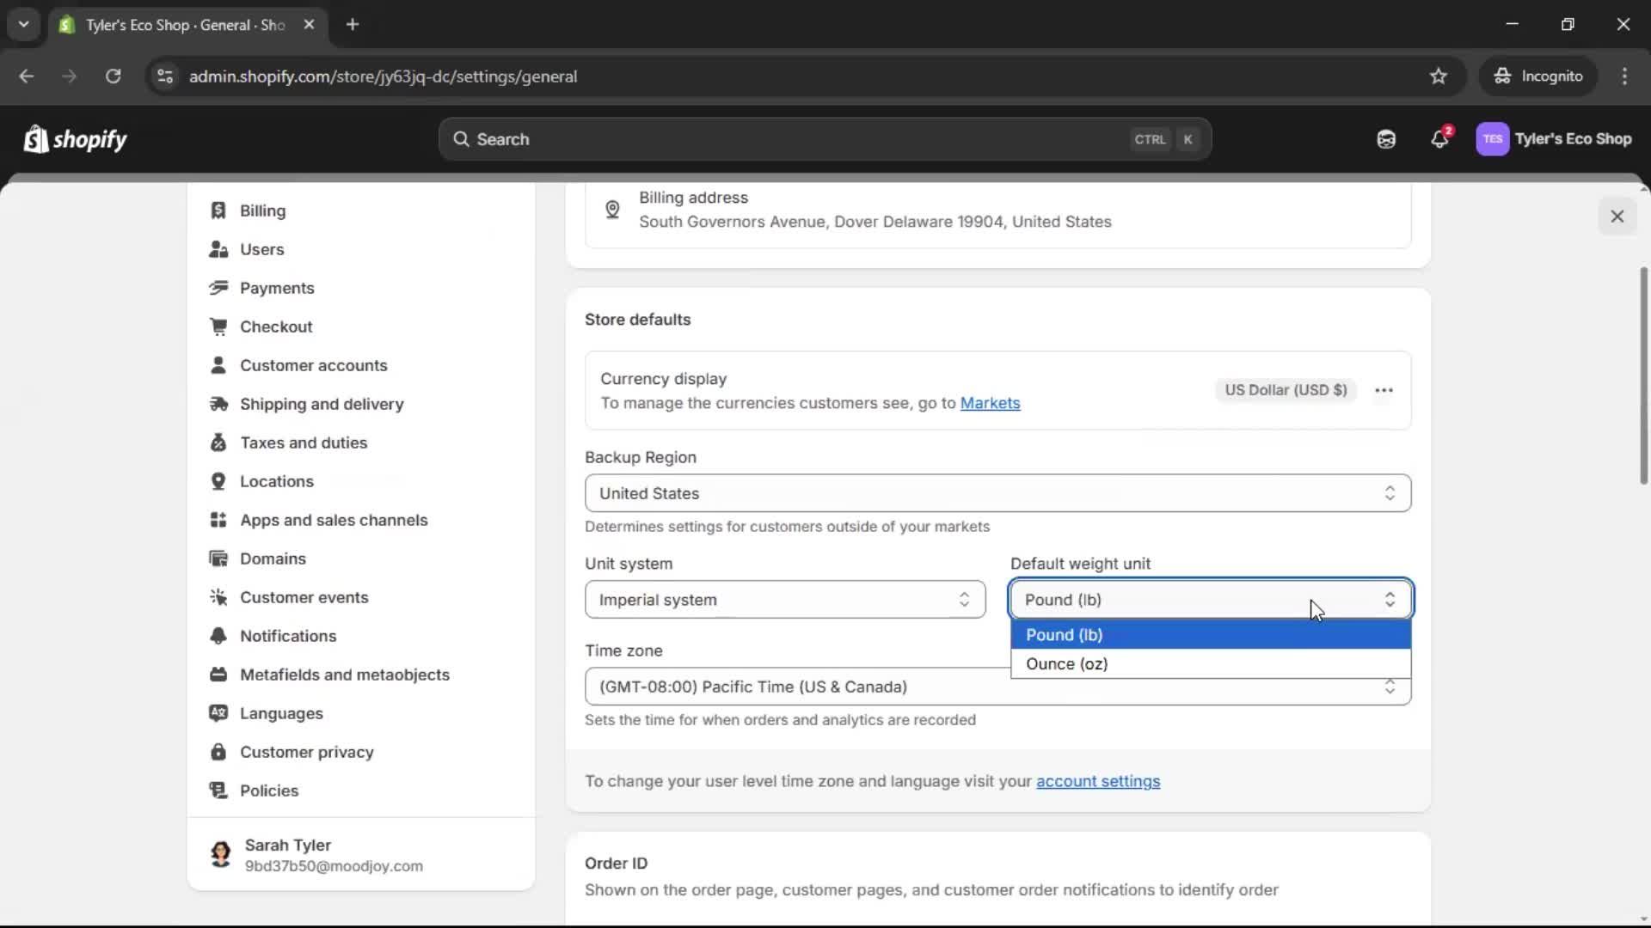The height and width of the screenshot is (928, 1651).
Task: Open the Unit system dropdown
Action: pyautogui.click(x=783, y=600)
